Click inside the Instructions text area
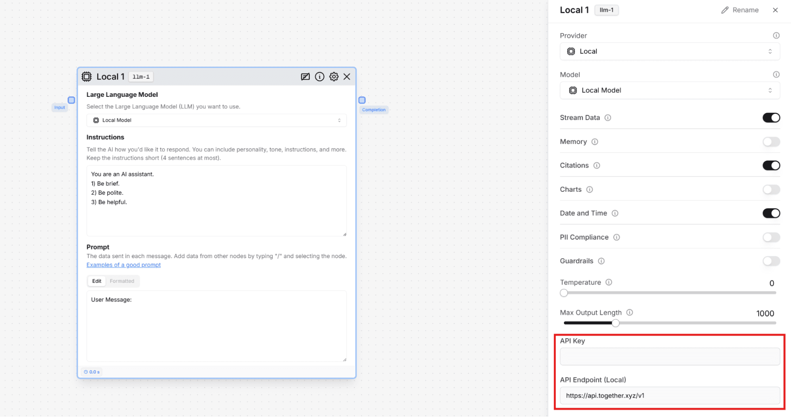 (216, 201)
